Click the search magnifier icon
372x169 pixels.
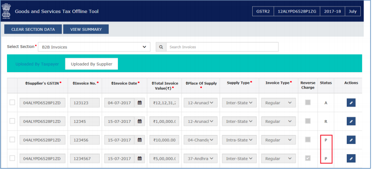point(161,47)
